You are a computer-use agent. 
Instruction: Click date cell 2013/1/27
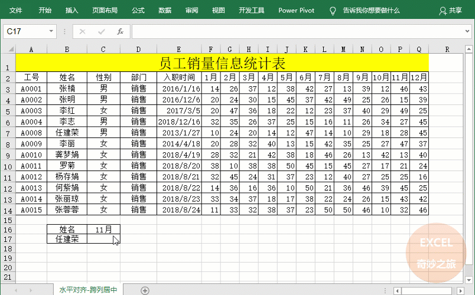pyautogui.click(x=179, y=133)
